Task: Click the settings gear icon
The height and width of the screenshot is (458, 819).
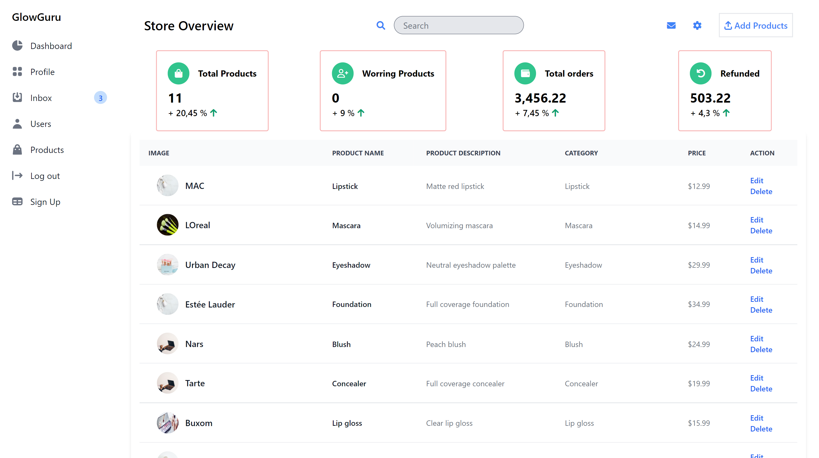Action: 697,25
